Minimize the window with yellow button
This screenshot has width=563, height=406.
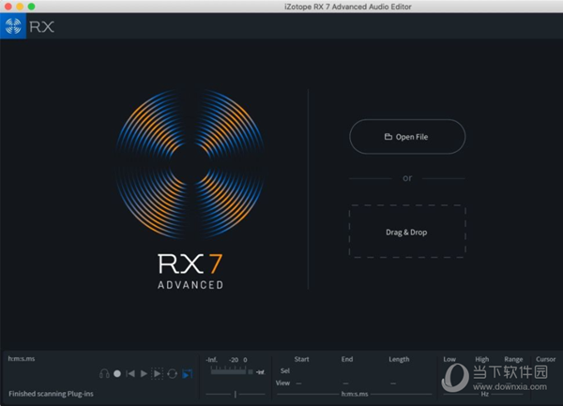20,7
